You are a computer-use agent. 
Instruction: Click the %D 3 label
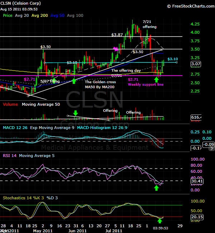[52, 198]
